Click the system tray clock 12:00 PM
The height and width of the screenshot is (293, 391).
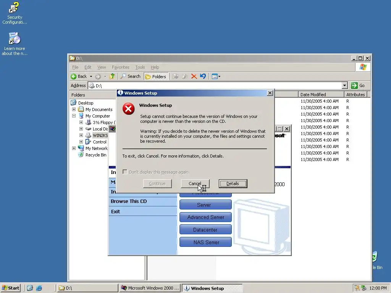pos(378,288)
